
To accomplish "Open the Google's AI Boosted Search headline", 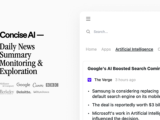I will coord(124,69).
